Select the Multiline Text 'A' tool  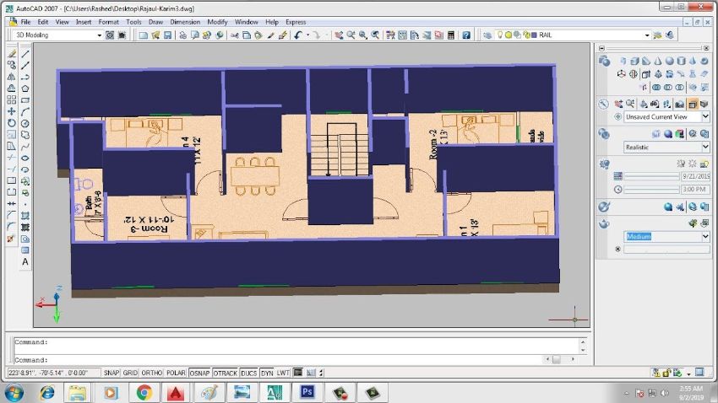(x=25, y=262)
